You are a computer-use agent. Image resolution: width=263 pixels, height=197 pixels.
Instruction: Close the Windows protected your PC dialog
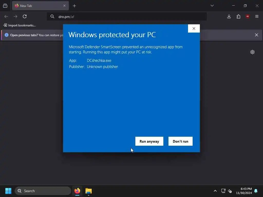click(x=194, y=28)
